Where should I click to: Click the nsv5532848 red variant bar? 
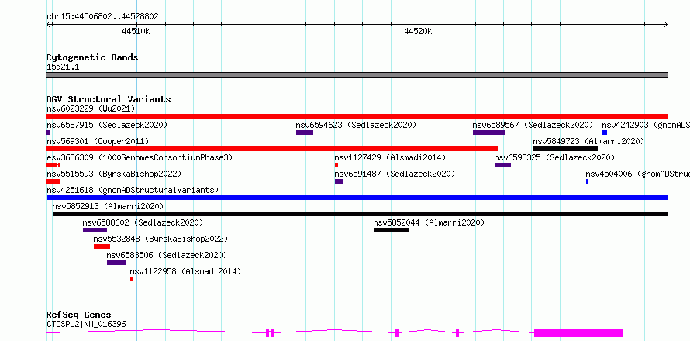[102, 246]
